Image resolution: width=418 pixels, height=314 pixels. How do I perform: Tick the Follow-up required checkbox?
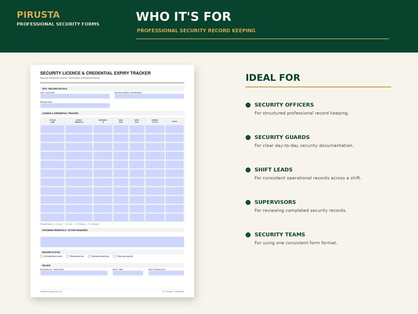[x=114, y=257]
